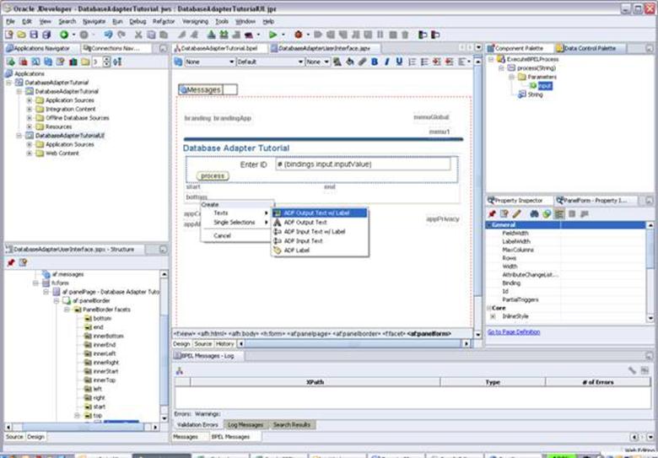The width and height of the screenshot is (658, 458).
Task: Click the numbered list icon in editor toolbar
Action: point(412,62)
